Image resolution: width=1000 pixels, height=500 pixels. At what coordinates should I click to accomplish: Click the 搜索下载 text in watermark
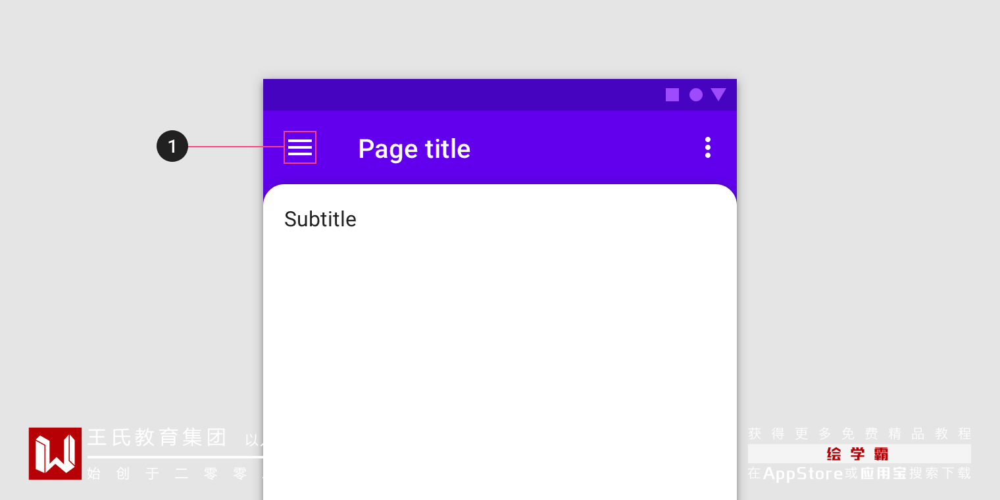click(939, 474)
